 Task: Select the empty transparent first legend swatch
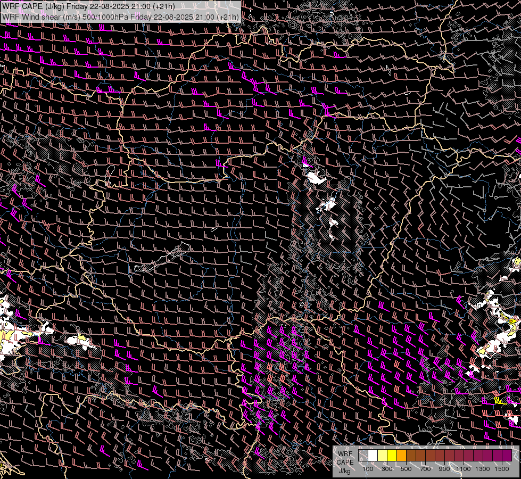[363, 455]
